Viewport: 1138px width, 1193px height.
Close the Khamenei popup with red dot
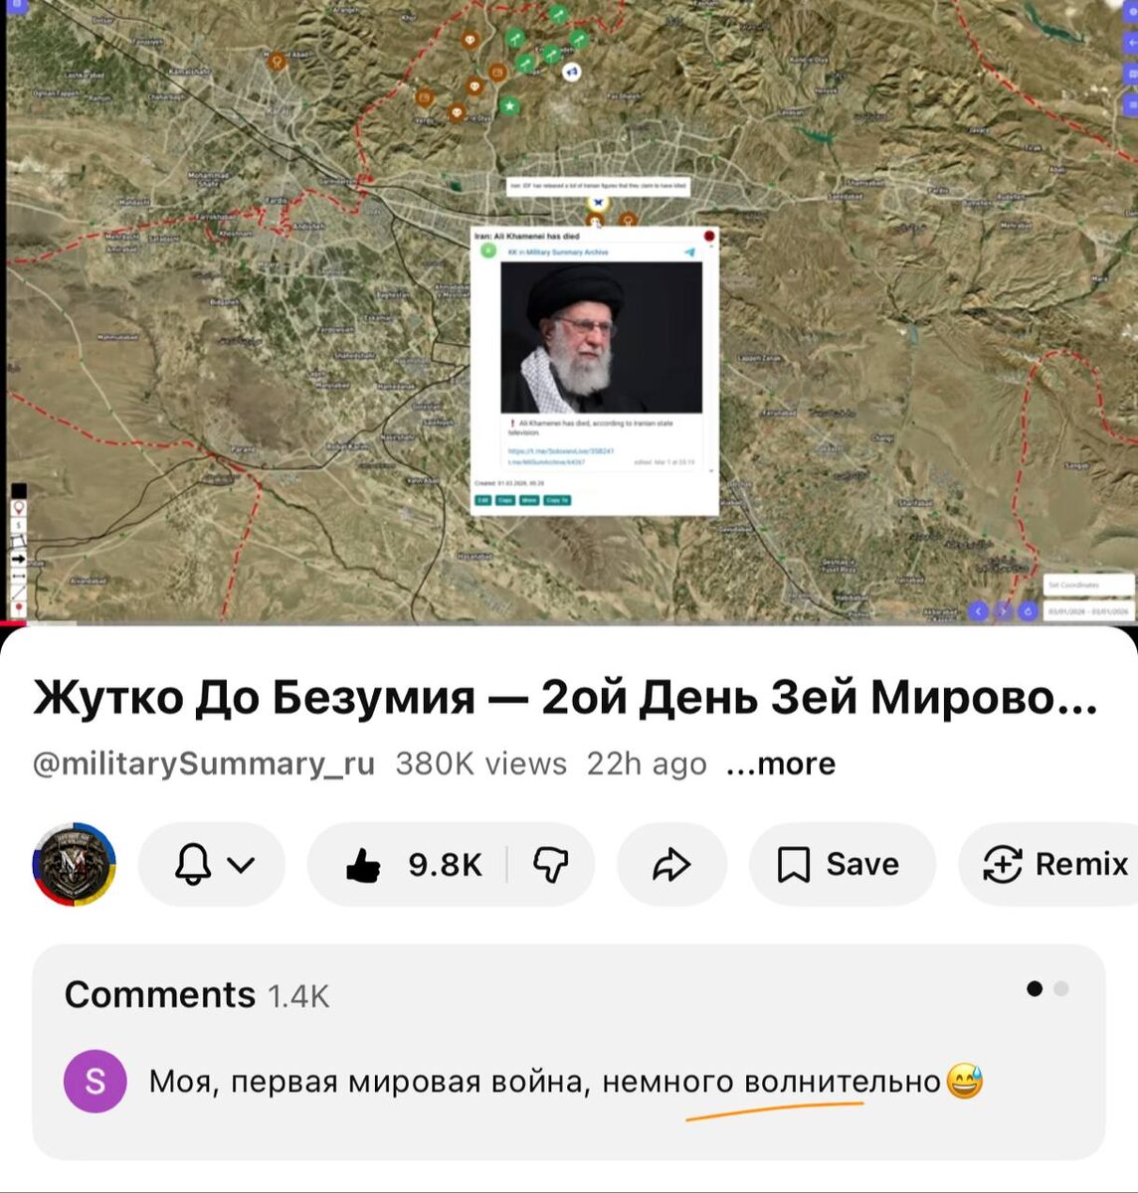[709, 237]
